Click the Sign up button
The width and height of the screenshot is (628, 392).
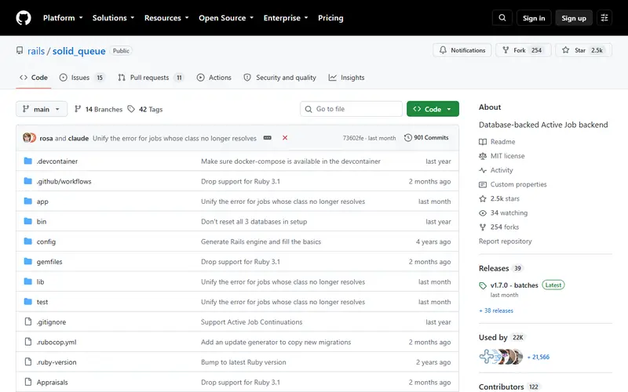click(574, 18)
